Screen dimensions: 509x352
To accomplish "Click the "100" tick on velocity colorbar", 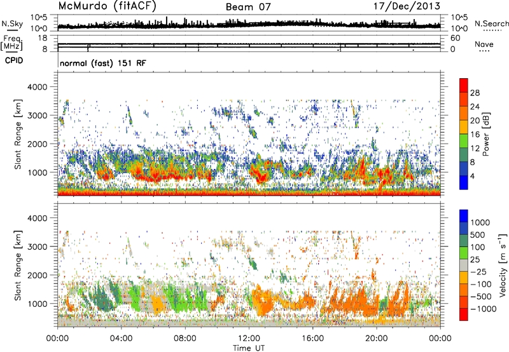I will pos(478,247).
